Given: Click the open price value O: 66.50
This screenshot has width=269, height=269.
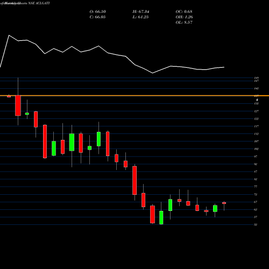Looking at the screenshot, I should (97, 12).
